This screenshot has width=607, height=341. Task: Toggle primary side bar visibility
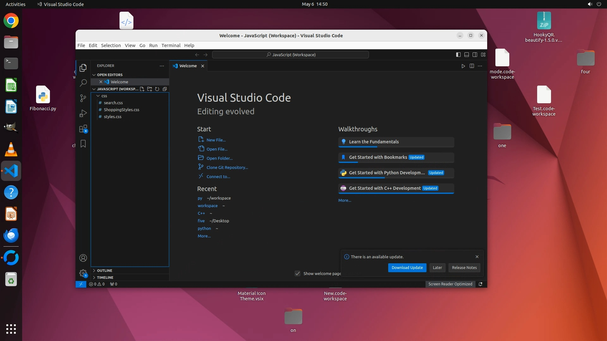pyautogui.click(x=458, y=55)
